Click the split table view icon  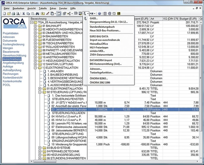75,13
